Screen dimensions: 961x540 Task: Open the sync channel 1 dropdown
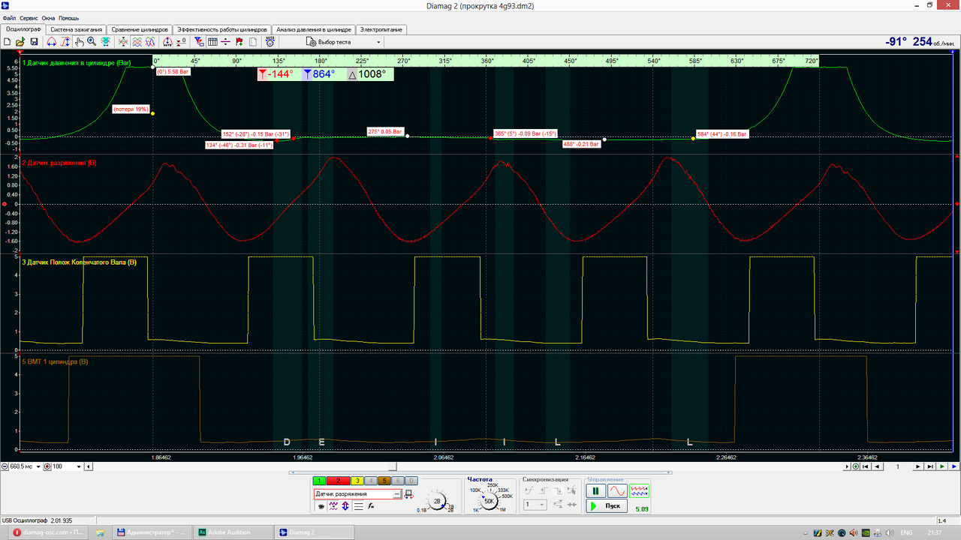point(535,505)
